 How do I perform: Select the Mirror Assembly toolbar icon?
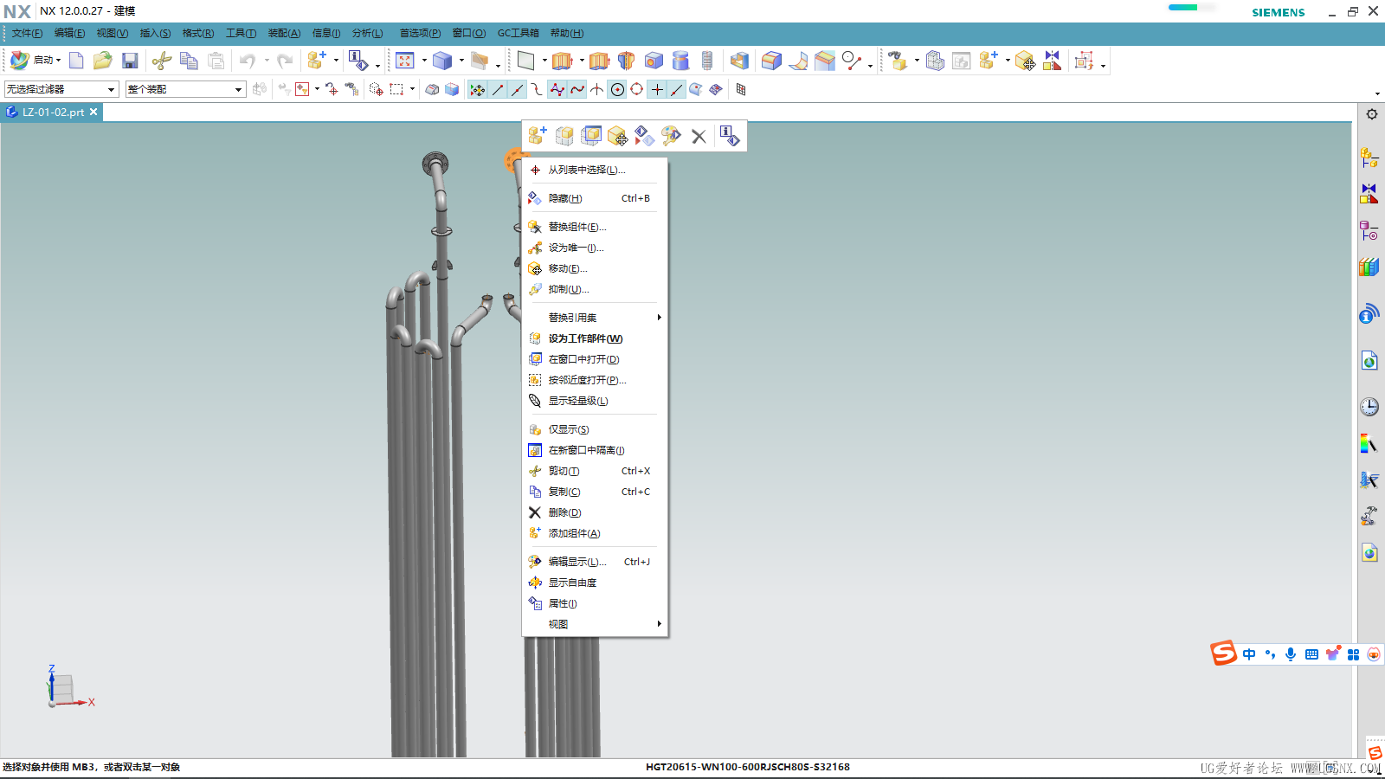tap(1052, 61)
